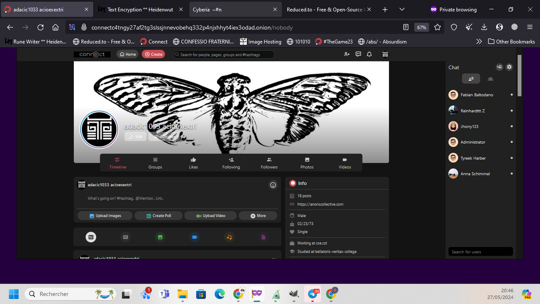The height and width of the screenshot is (304, 540).
Task: Select the Followers profile tab
Action: [x=269, y=163]
